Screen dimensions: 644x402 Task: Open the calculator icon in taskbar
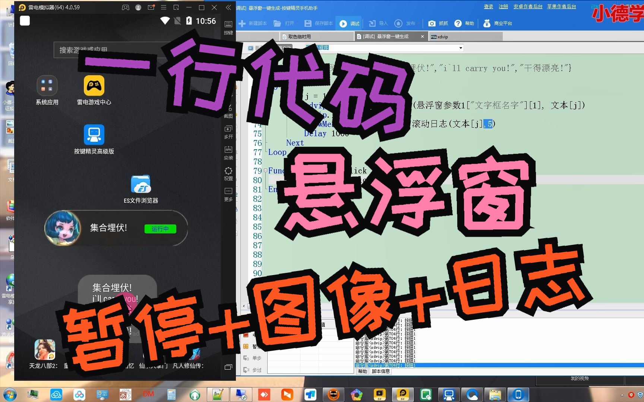point(171,394)
